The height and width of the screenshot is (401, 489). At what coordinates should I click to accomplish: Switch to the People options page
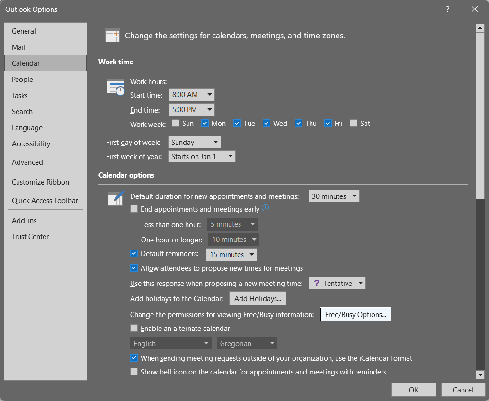45,79
